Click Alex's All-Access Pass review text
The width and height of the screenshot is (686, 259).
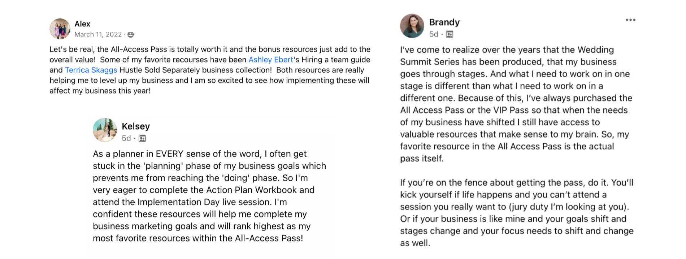click(x=210, y=70)
